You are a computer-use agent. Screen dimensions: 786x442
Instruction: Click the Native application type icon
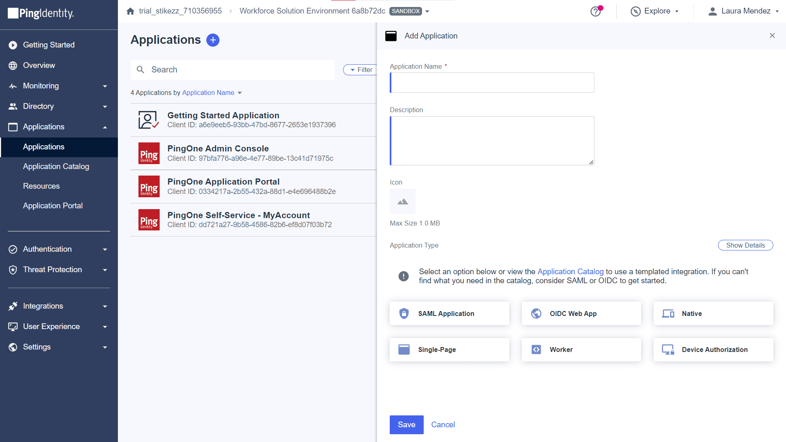(x=668, y=313)
